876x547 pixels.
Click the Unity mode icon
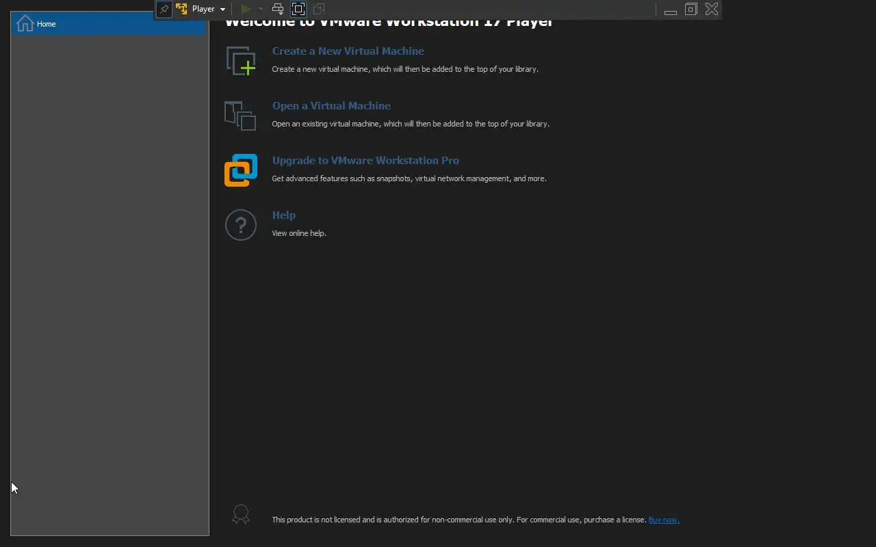point(319,9)
